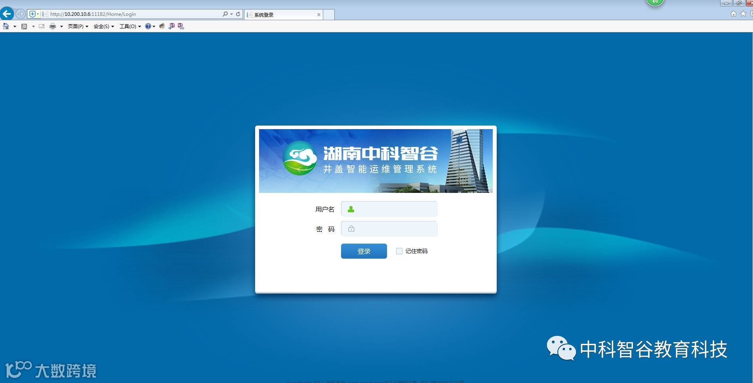Image resolution: width=753 pixels, height=383 pixels.
Task: Click the RSS feeds icon
Action: pyautogui.click(x=24, y=27)
